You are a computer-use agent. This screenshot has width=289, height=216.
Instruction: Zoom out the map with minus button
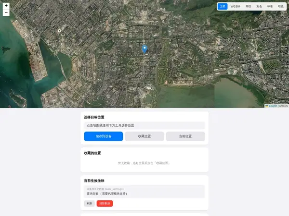click(6, 12)
